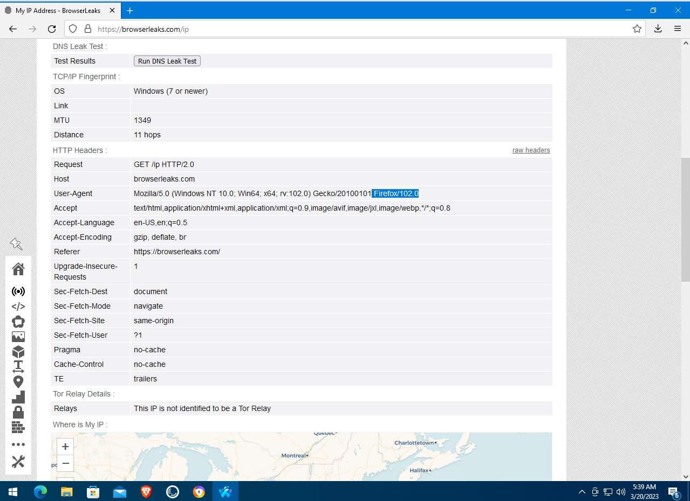The width and height of the screenshot is (690, 501).
Task: Click the Sec-Fetch-Dest value 'document'
Action: 151,291
